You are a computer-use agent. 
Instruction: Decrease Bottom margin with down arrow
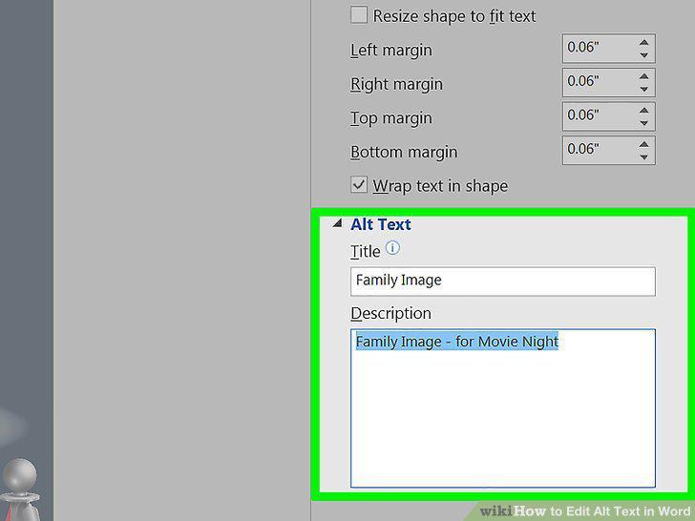click(x=644, y=156)
